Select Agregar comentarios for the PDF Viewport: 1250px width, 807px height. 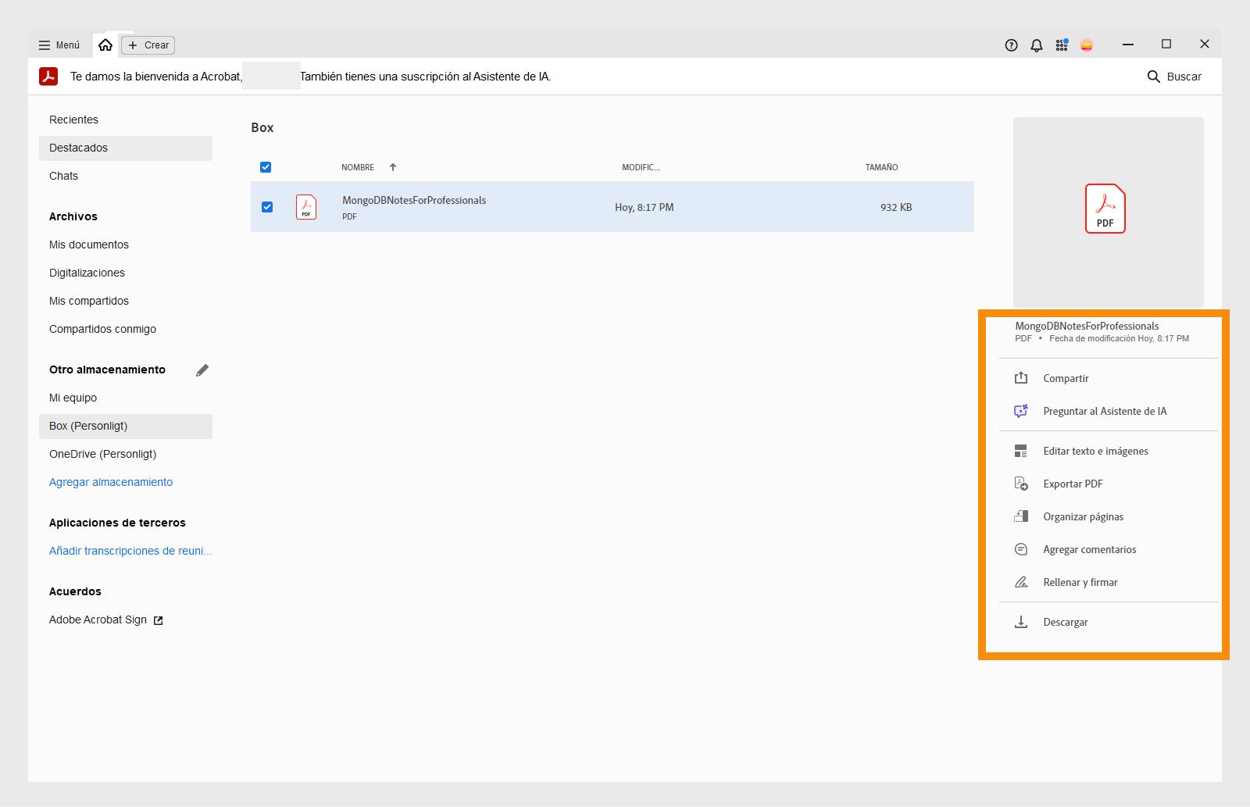(1090, 549)
